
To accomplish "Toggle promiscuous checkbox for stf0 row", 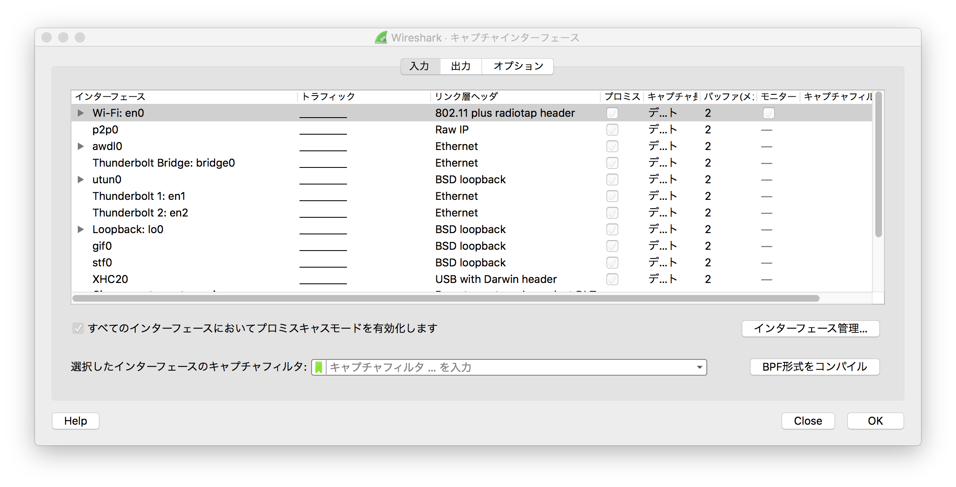I will click(x=612, y=263).
